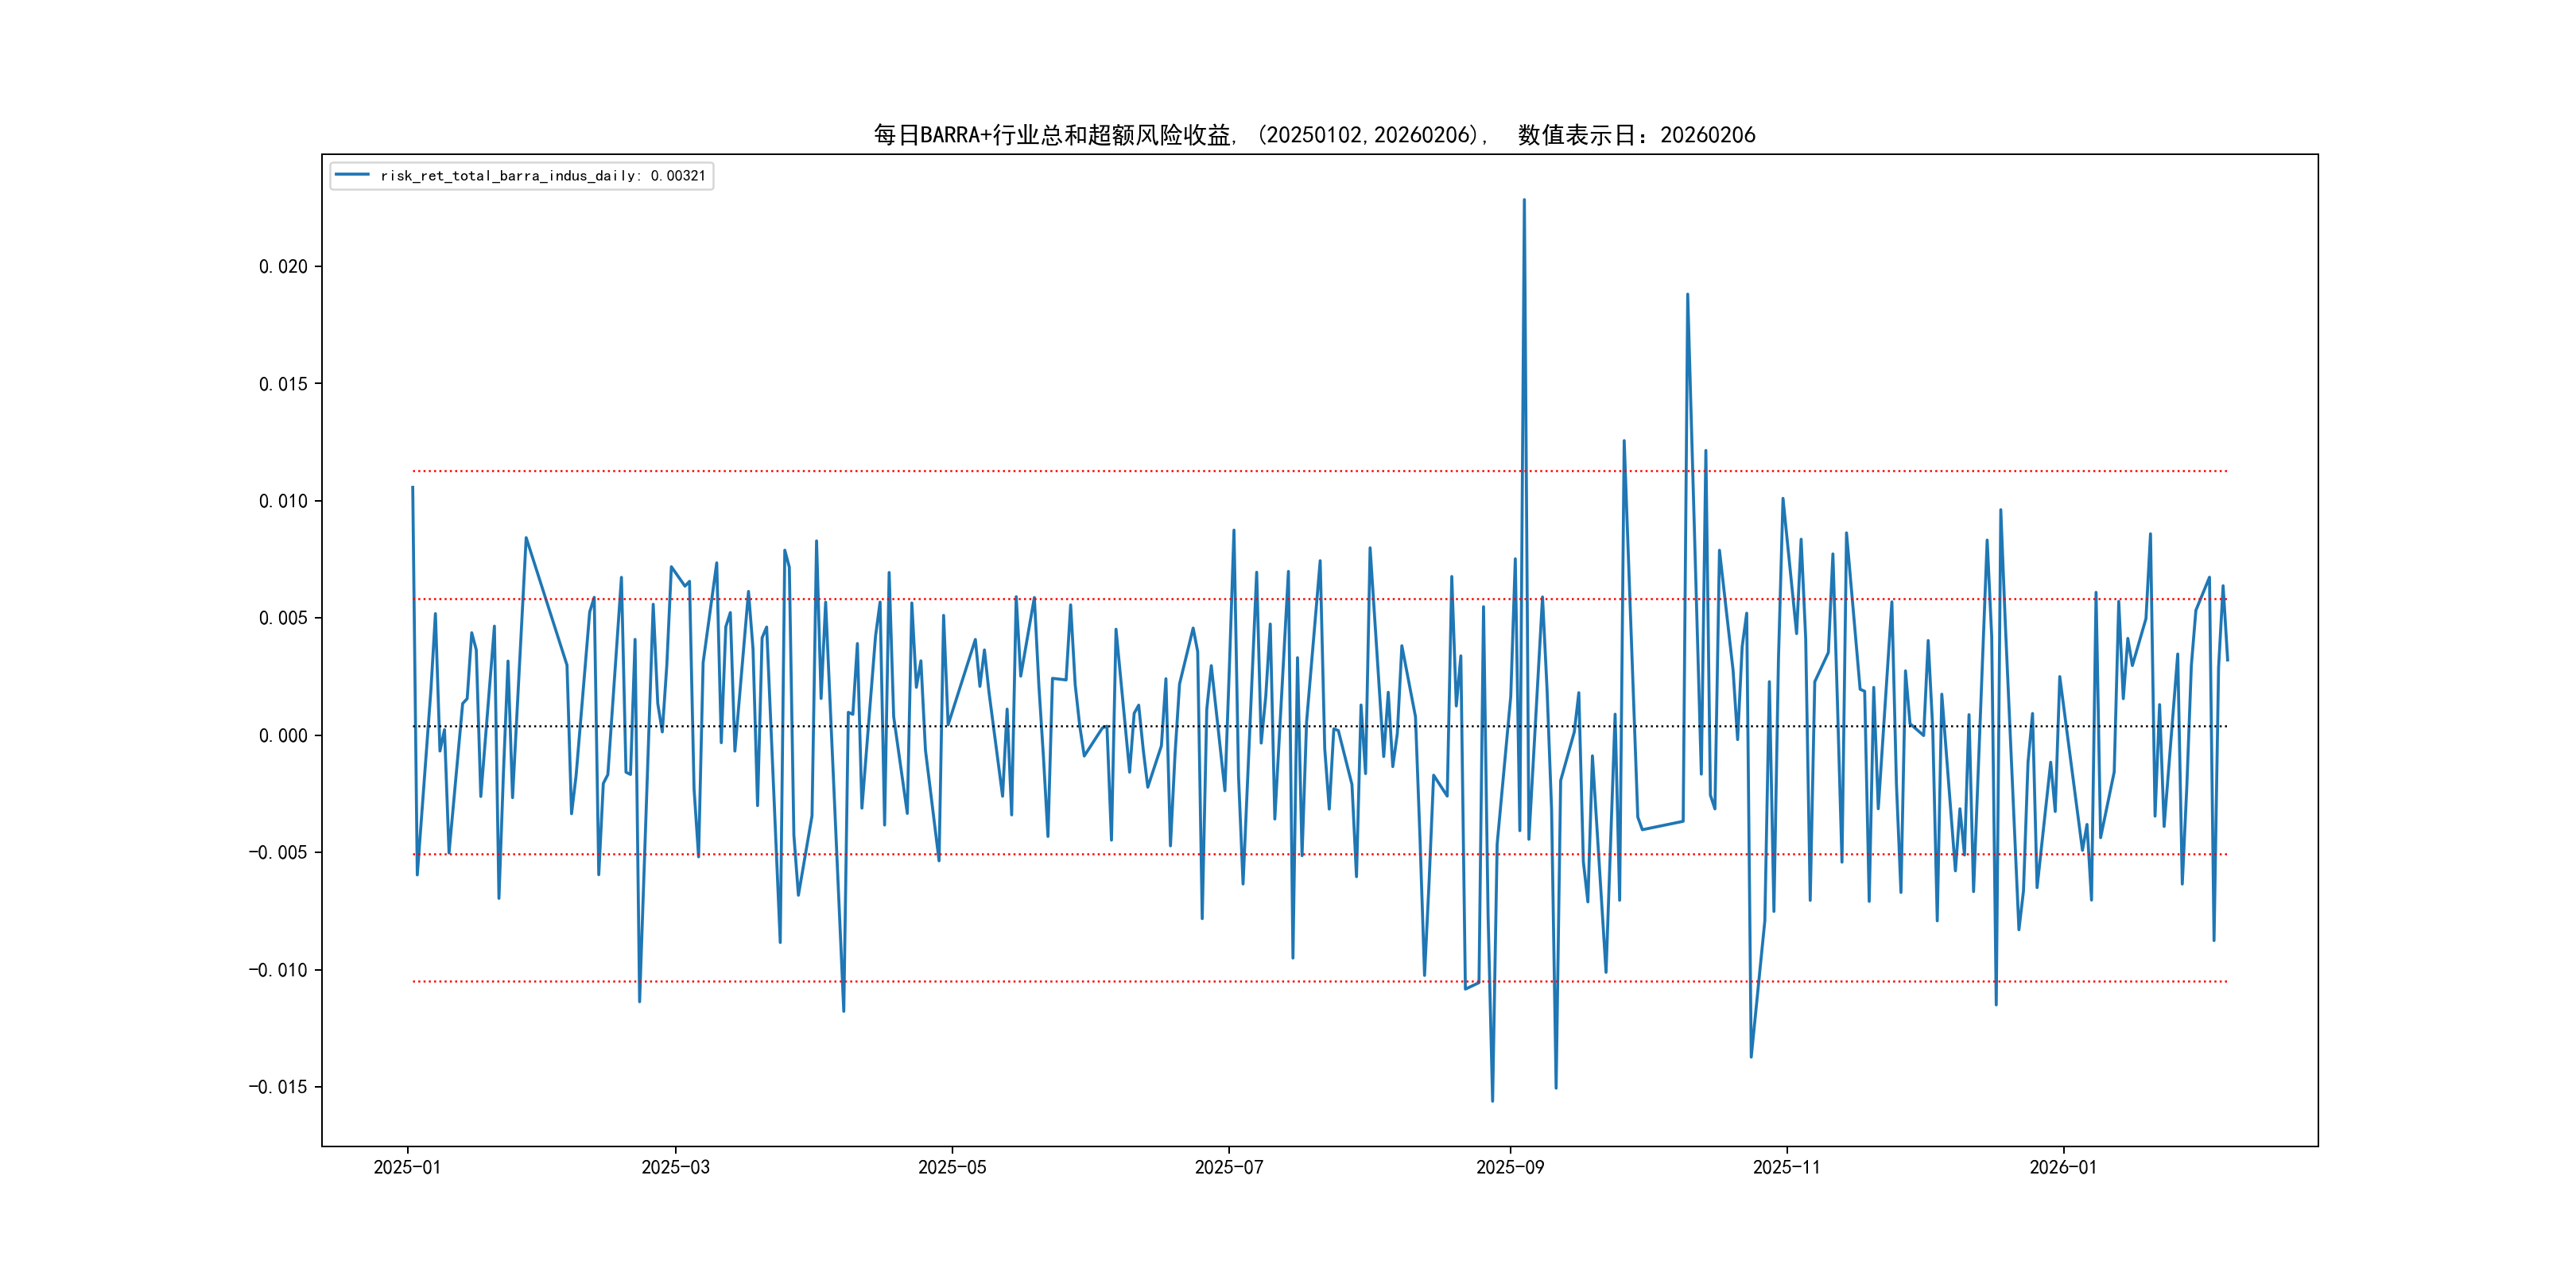This screenshot has width=2576, height=1288.
Task: Click the -0.015 y-axis tick label
Action: coord(278,1087)
